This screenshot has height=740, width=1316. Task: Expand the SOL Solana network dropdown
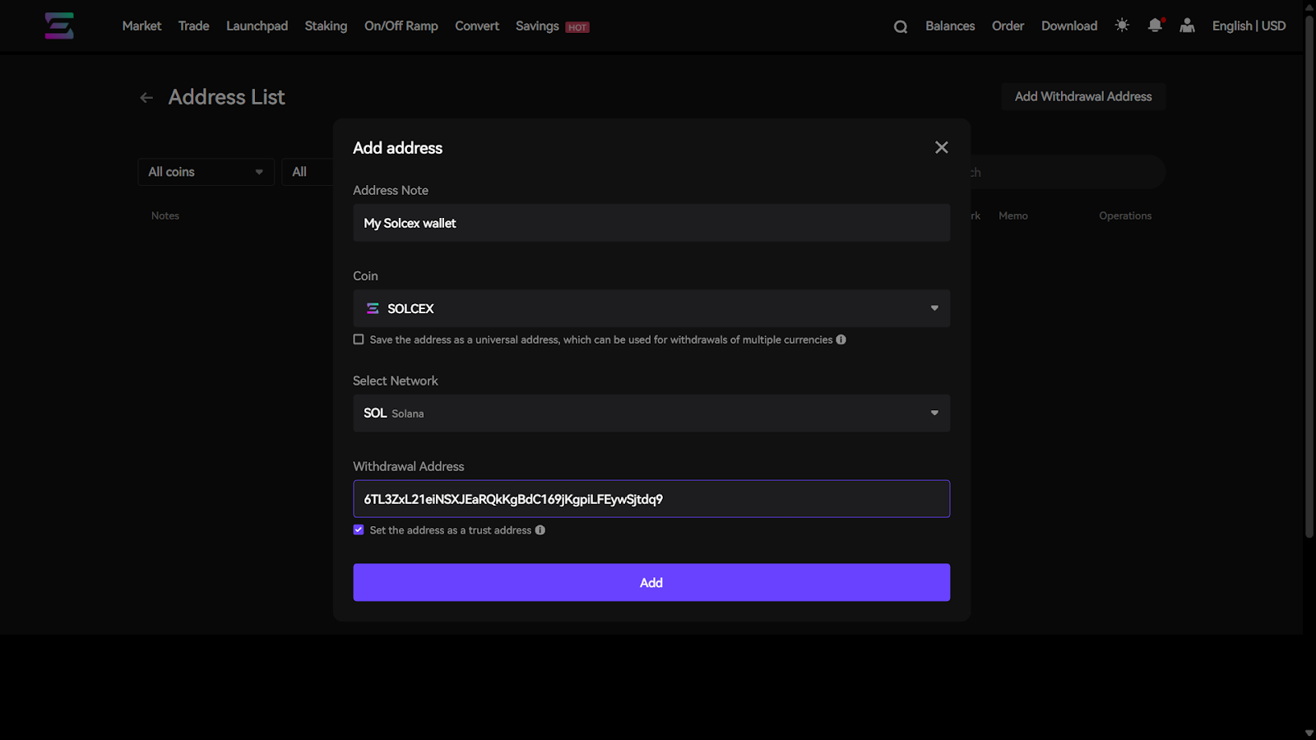click(x=651, y=414)
